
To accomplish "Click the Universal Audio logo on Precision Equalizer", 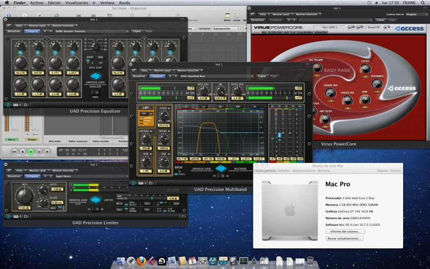I will click(95, 76).
